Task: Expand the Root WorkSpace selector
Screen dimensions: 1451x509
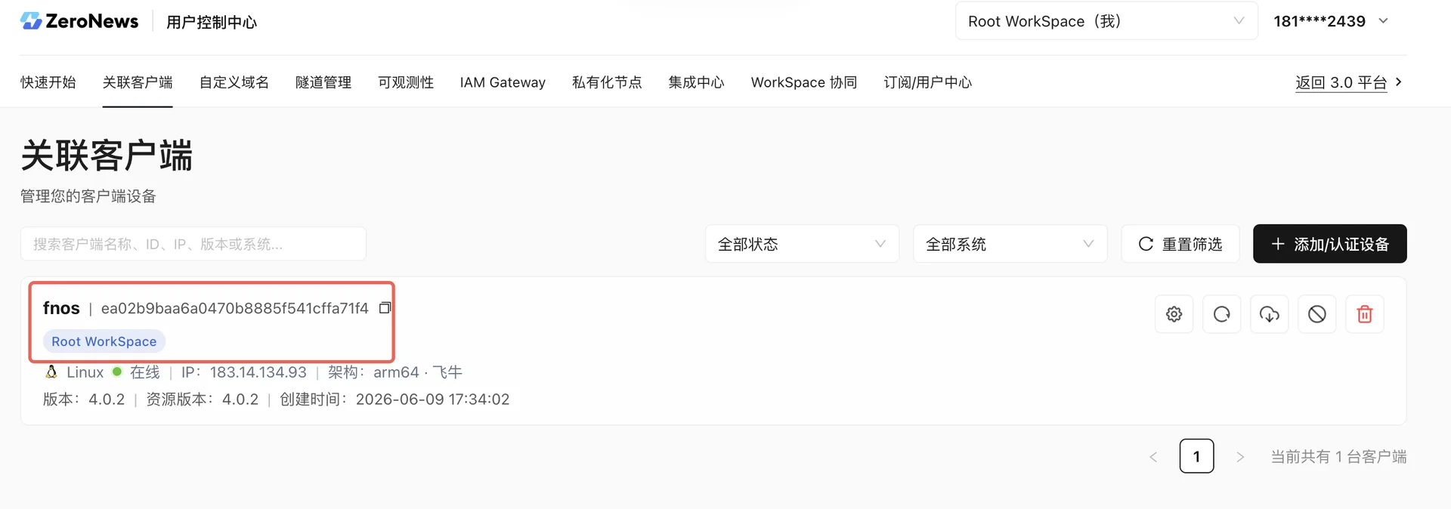Action: 1106,21
